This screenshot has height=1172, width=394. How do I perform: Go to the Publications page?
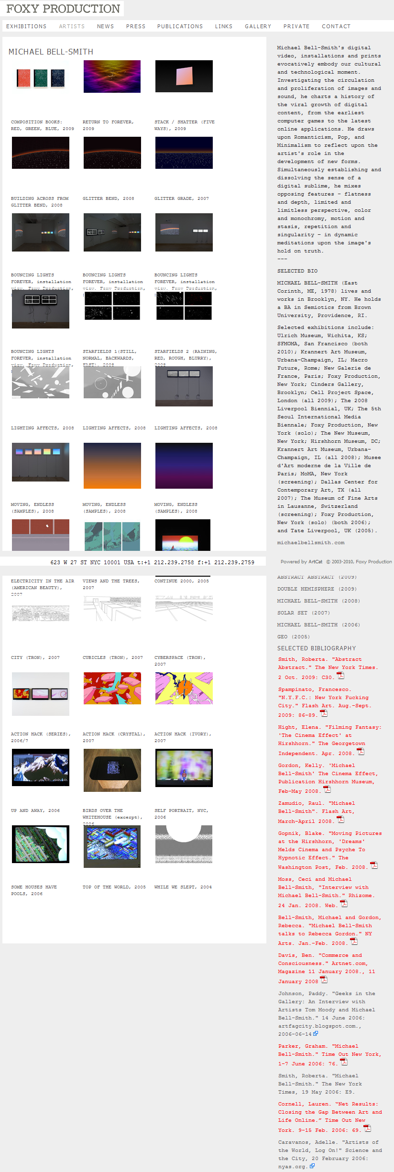pos(180,26)
